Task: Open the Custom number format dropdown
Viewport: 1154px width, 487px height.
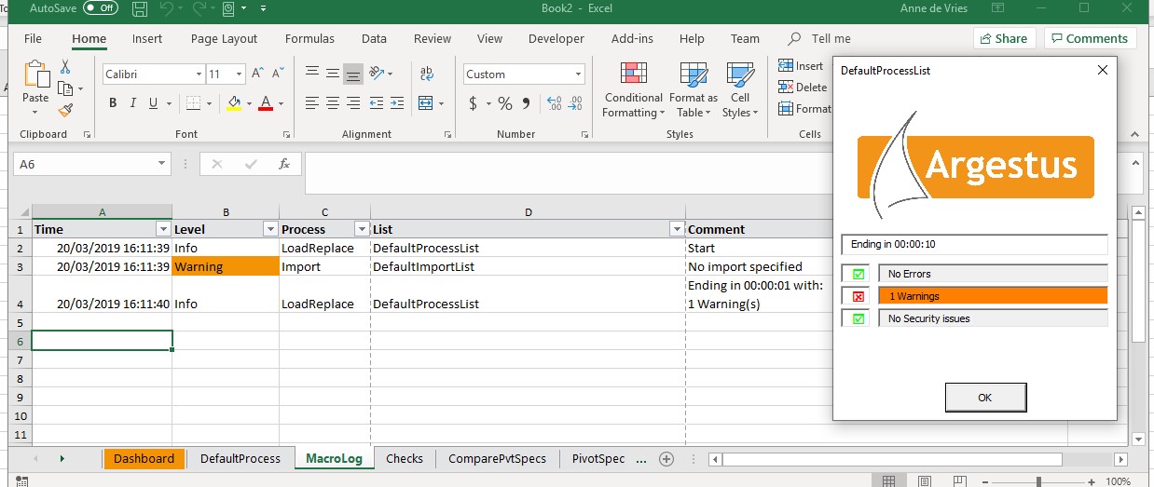Action: point(578,74)
